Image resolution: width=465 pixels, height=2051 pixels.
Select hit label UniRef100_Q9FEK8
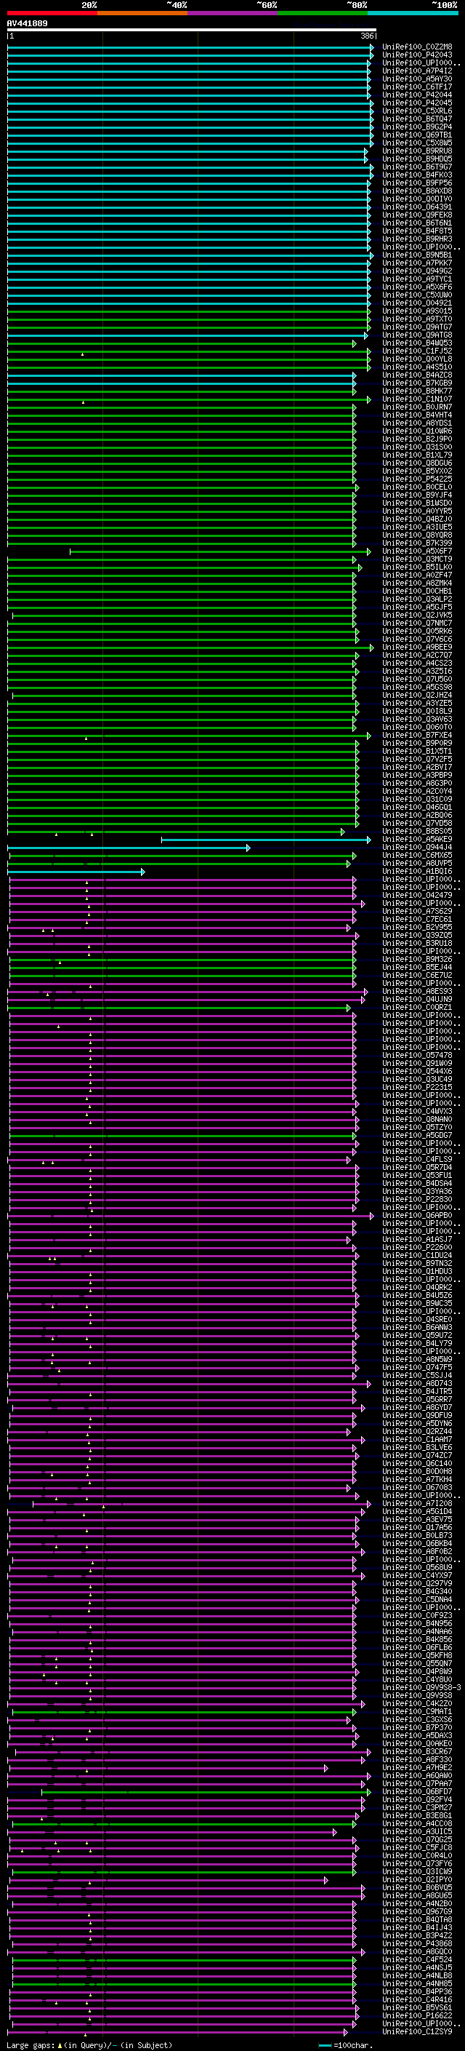tap(417, 215)
